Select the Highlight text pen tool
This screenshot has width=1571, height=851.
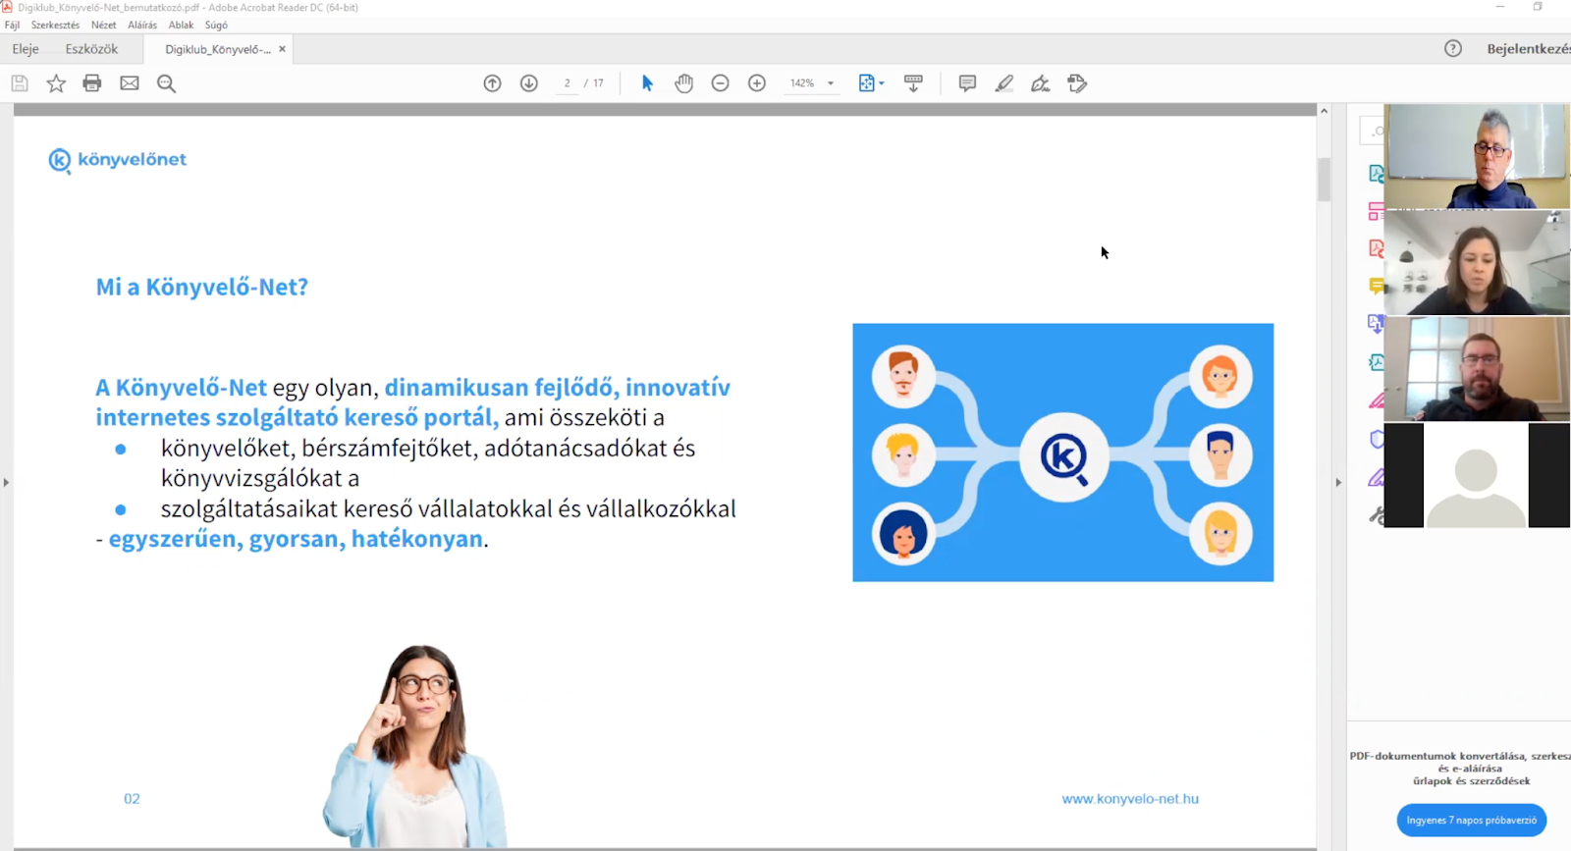click(1003, 83)
